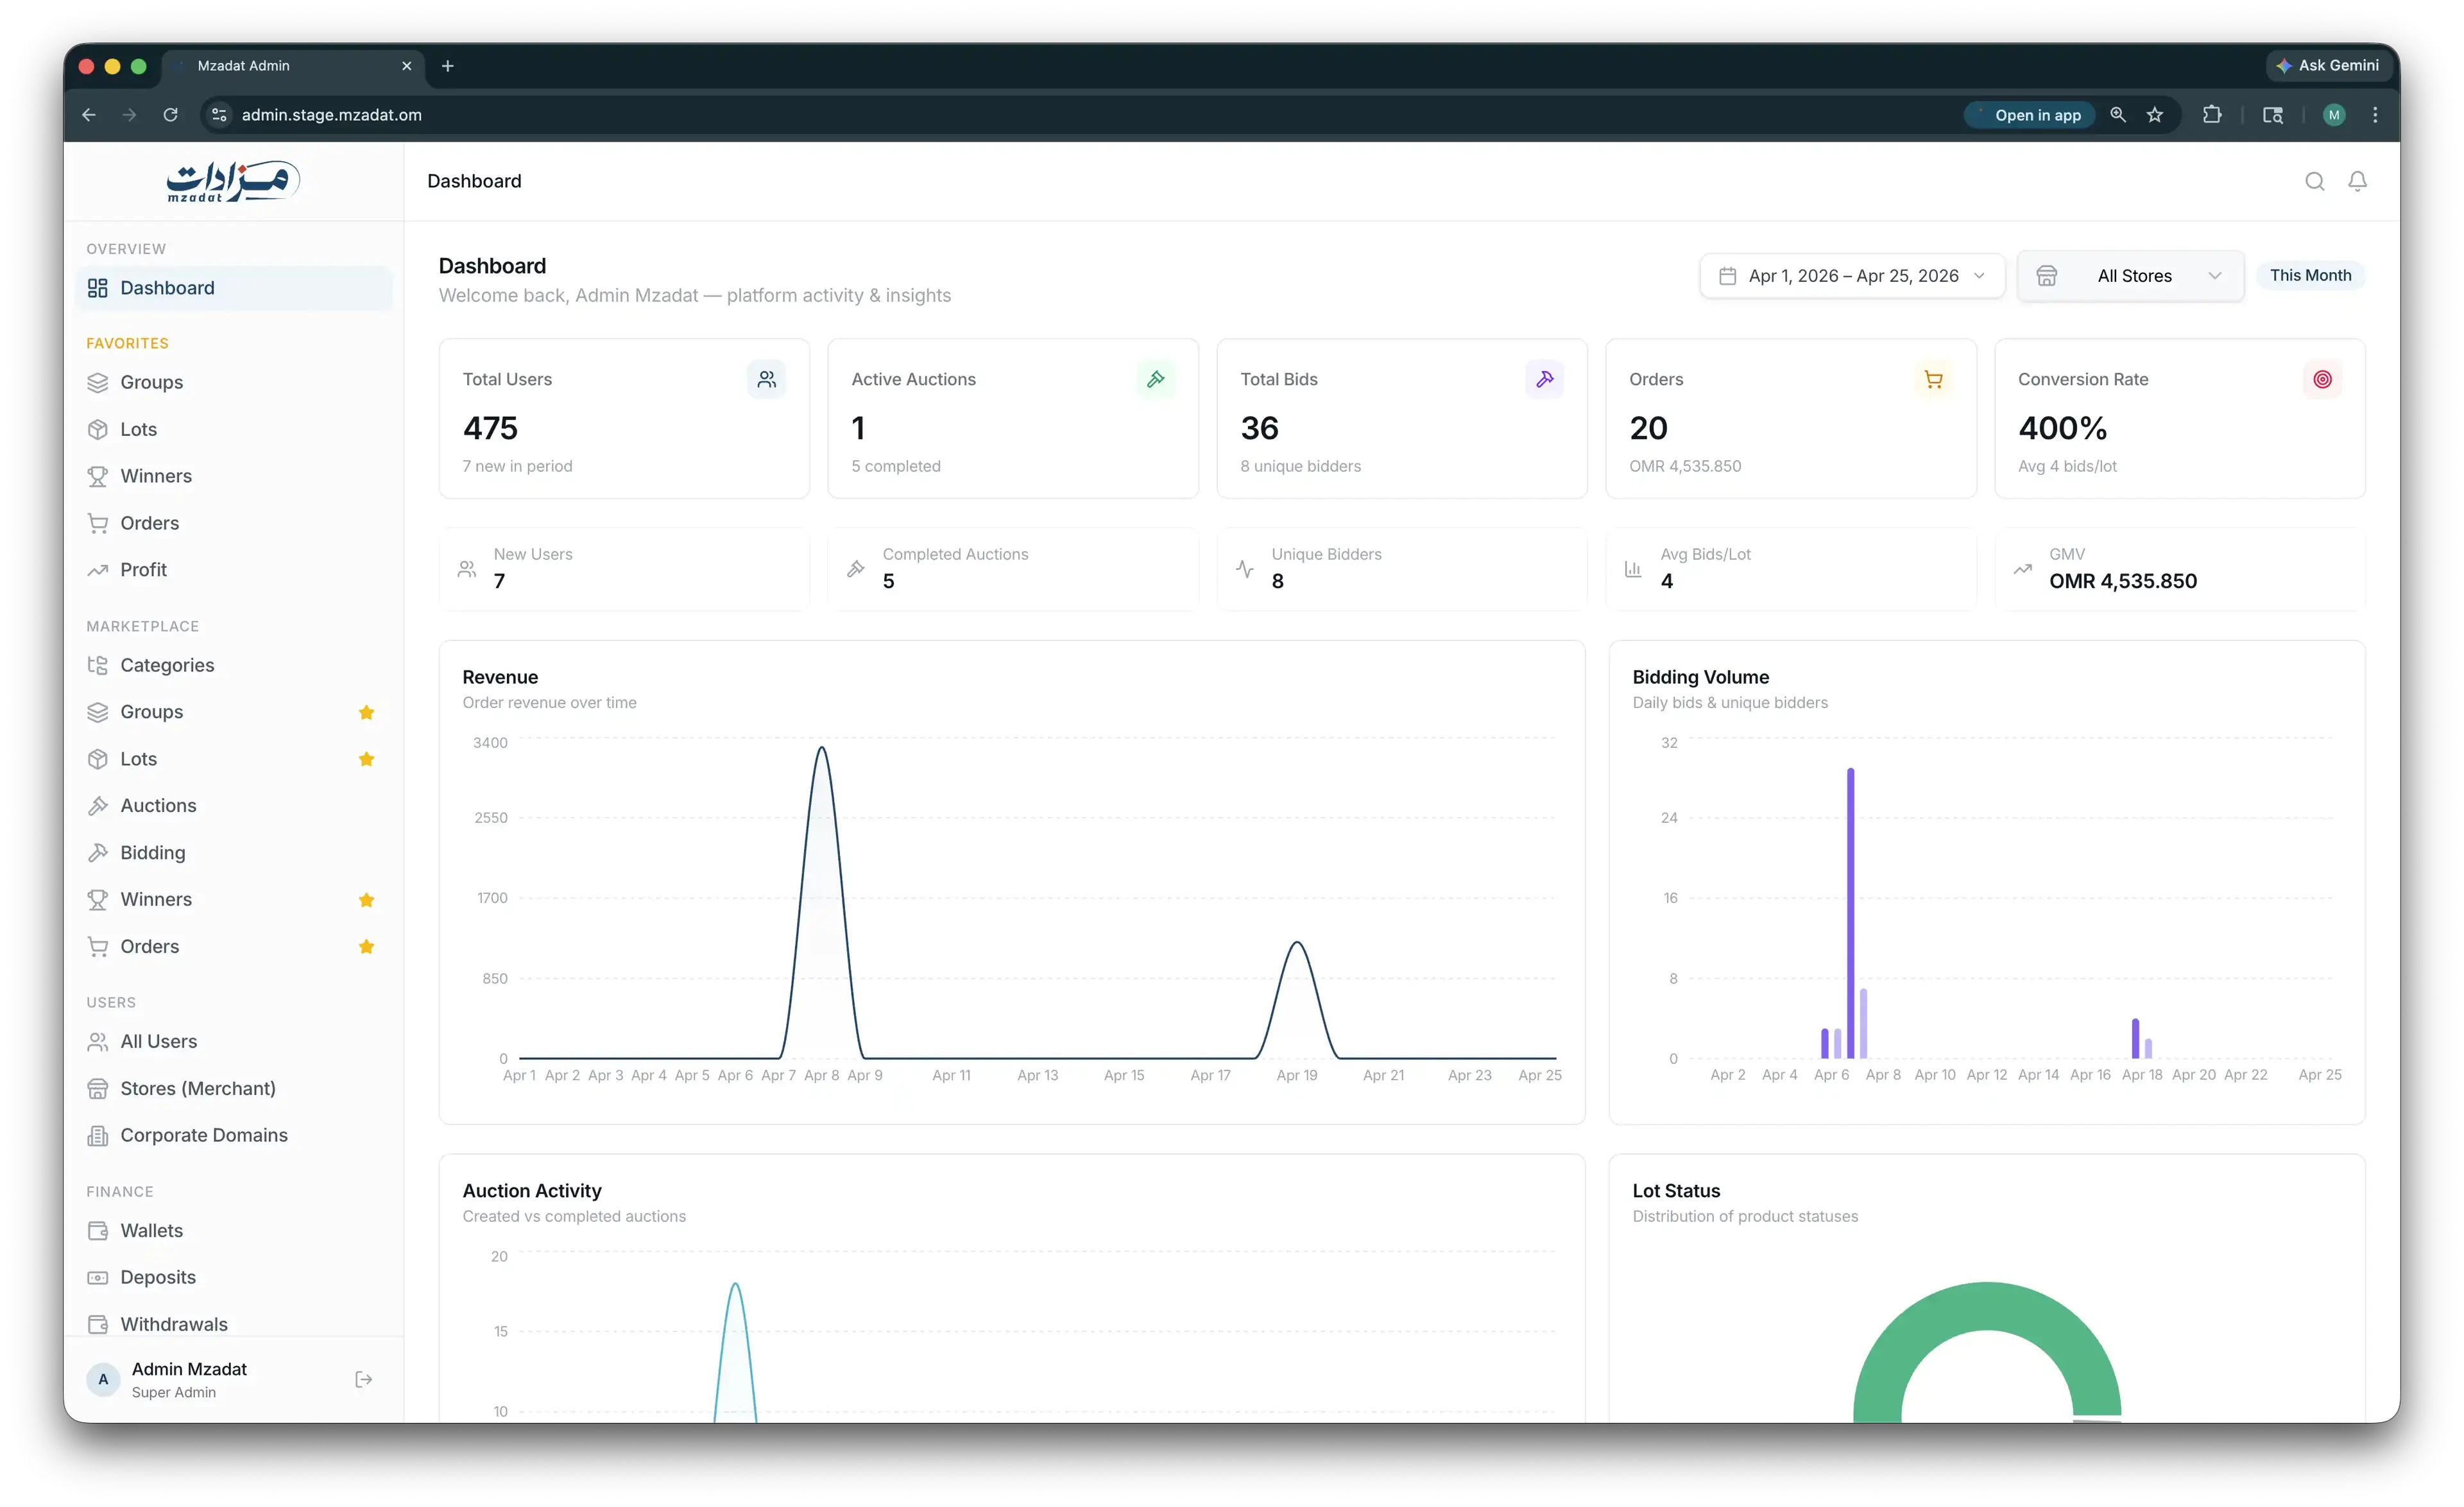Click the Conversion Rate target icon

coord(2323,379)
